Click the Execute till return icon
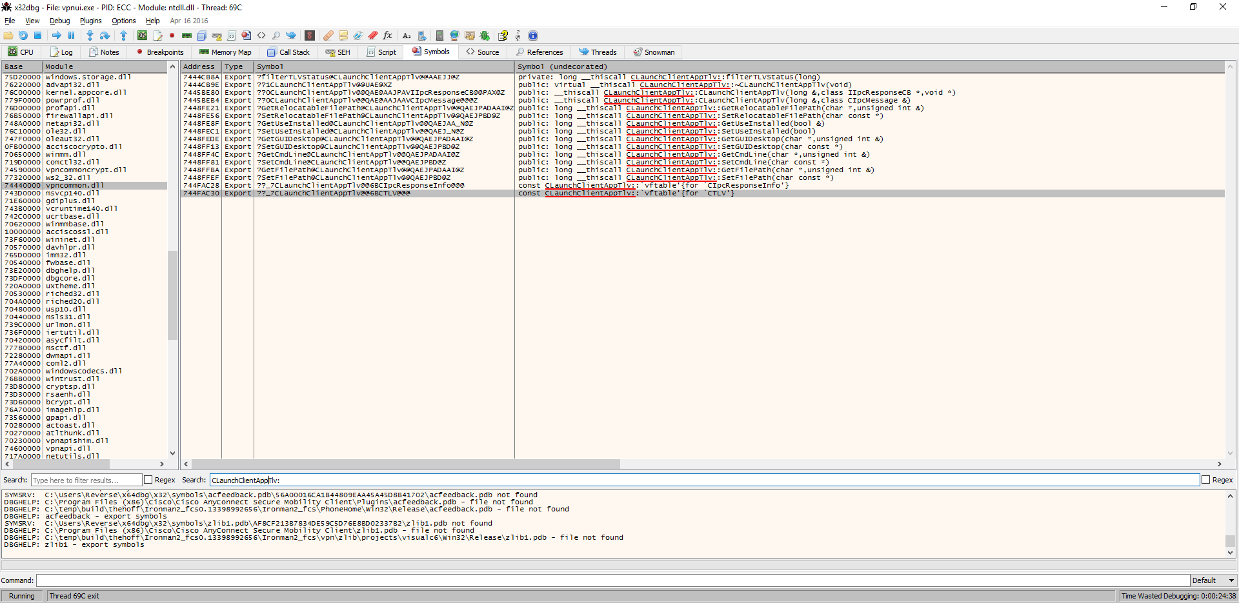This screenshot has width=1239, height=603. coord(123,35)
